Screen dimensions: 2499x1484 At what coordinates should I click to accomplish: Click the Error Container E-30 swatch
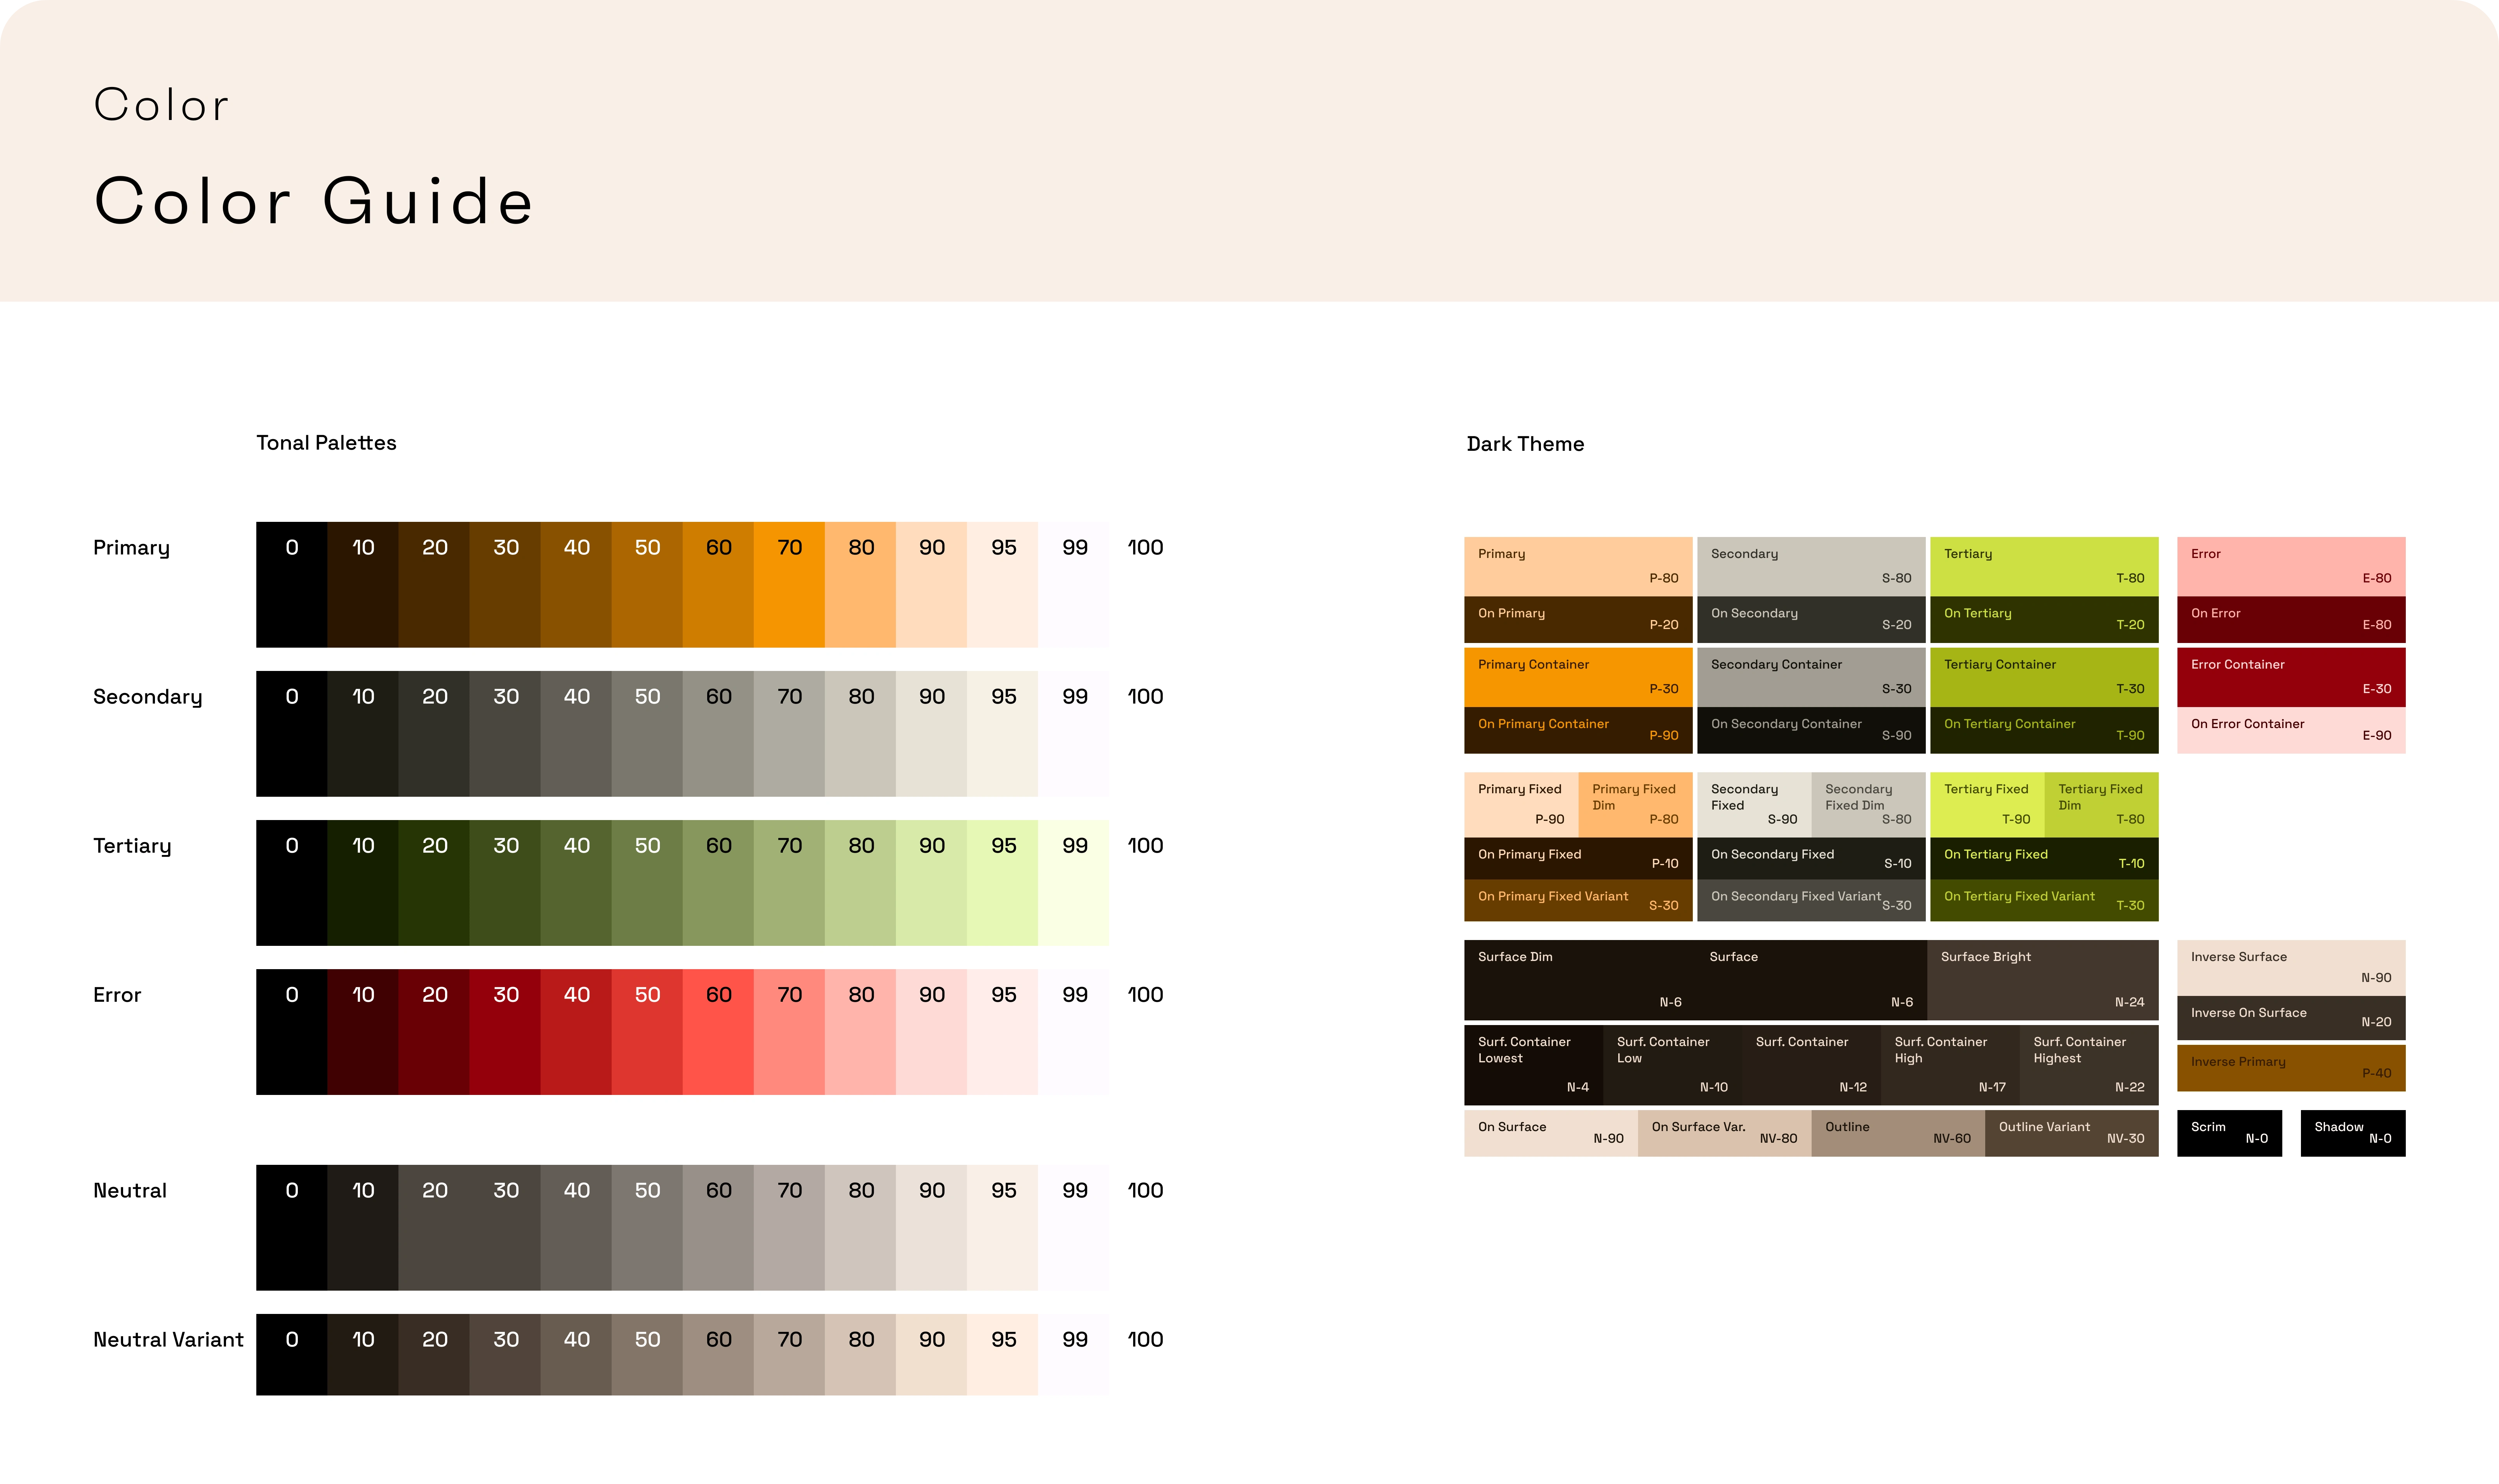click(2291, 678)
